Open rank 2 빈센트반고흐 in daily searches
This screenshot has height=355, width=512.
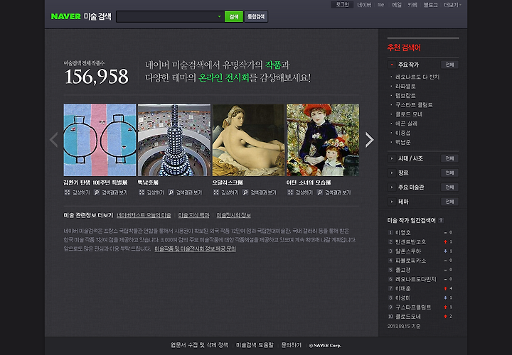coord(410,242)
